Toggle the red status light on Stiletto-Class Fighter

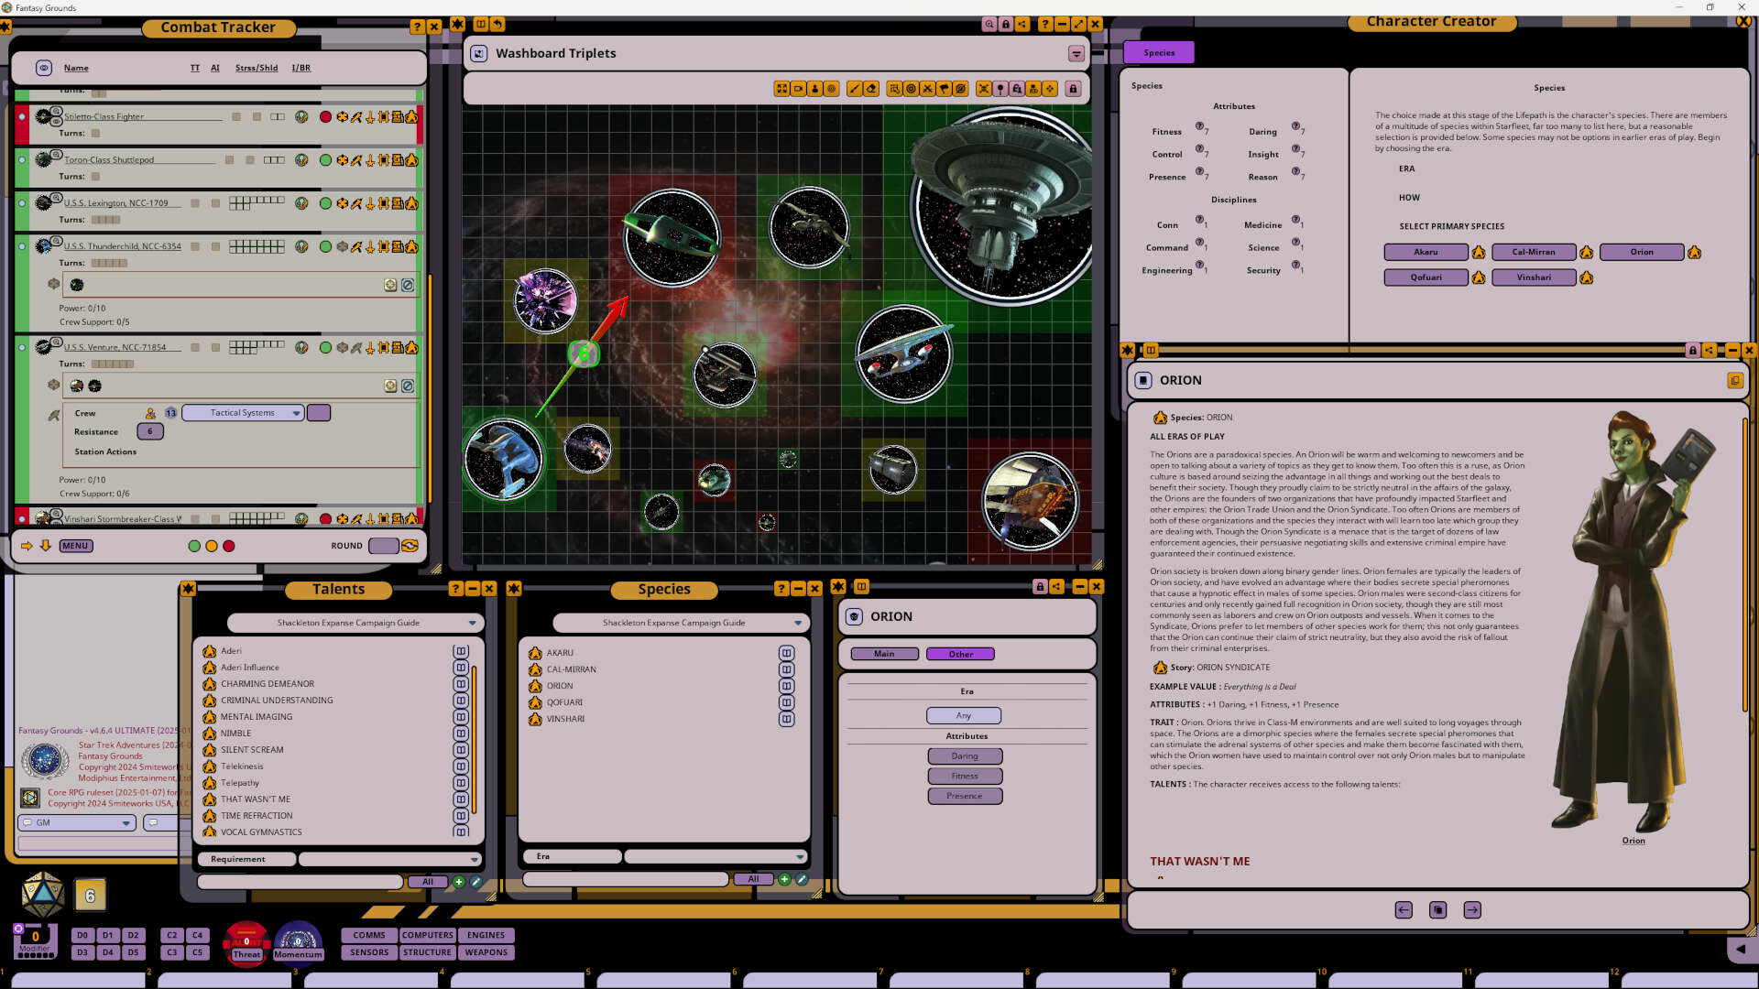325,116
